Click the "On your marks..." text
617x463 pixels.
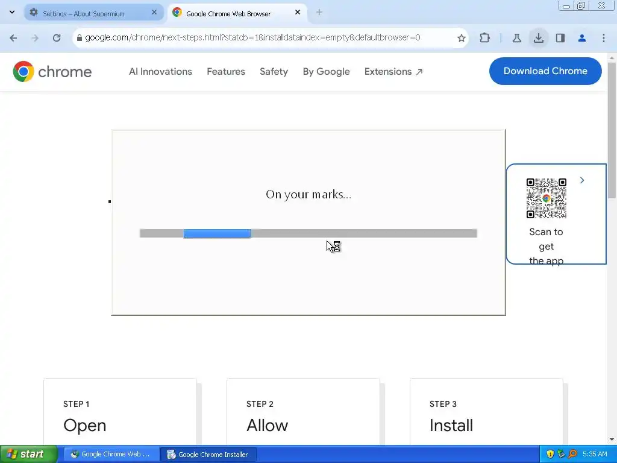[308, 195]
